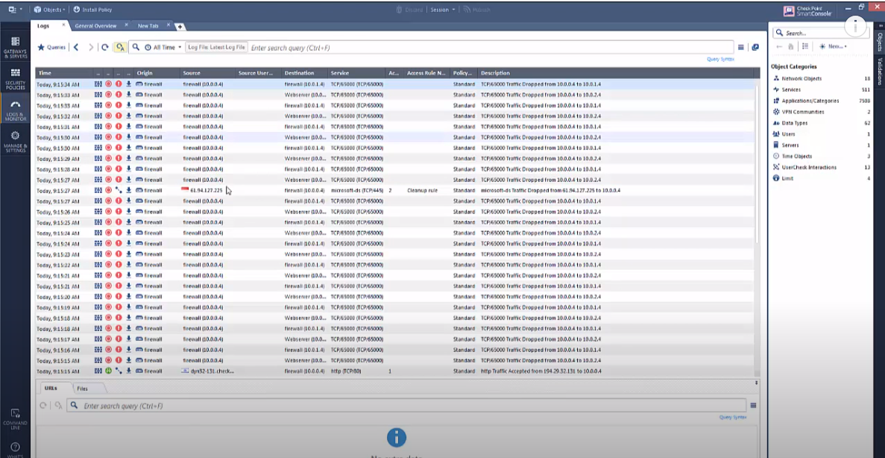Open the log view options menu icon
This screenshot has width=885, height=458.
(741, 47)
